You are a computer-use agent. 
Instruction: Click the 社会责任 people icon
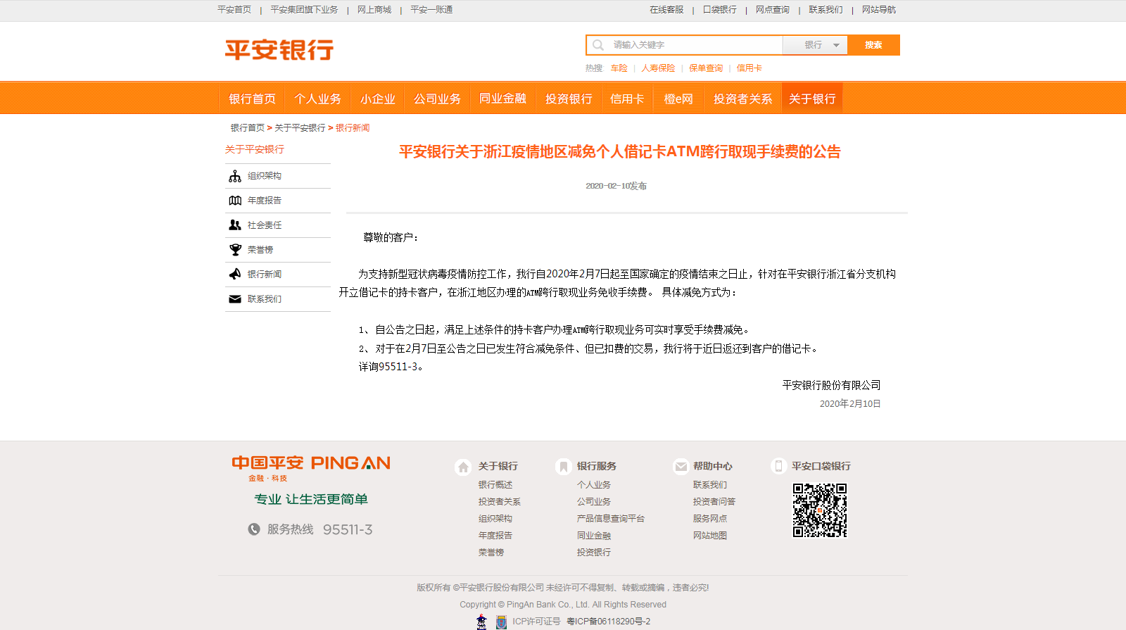[235, 225]
